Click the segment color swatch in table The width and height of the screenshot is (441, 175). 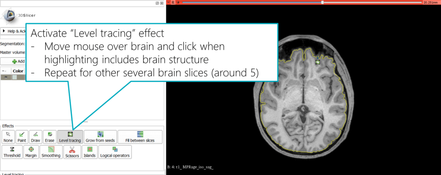coord(15,77)
